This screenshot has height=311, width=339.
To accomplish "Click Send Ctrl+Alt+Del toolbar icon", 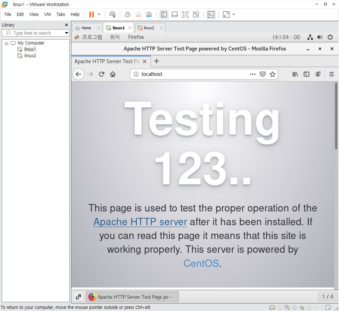I will (x=112, y=14).
